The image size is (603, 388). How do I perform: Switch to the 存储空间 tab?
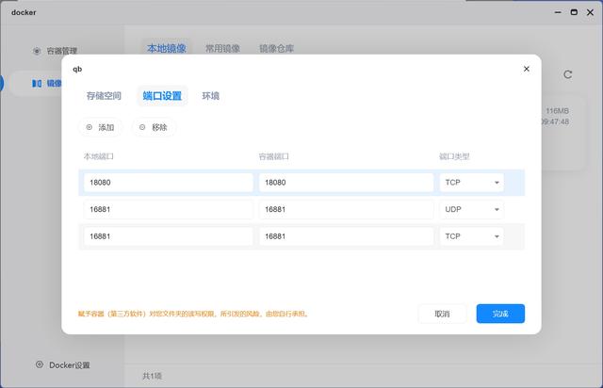point(104,96)
